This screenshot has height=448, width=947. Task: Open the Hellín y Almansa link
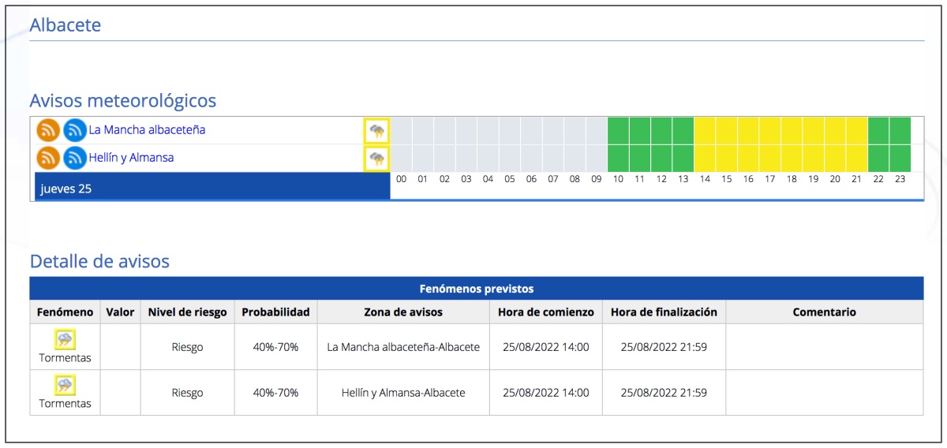(131, 158)
